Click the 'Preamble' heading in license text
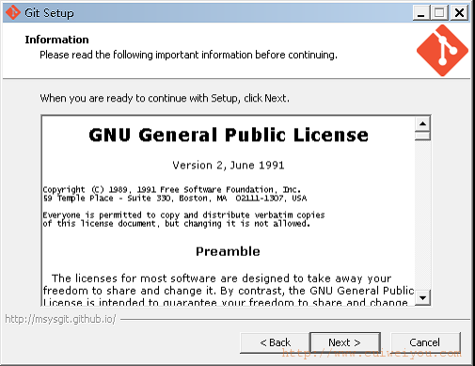This screenshot has width=475, height=366. (228, 251)
